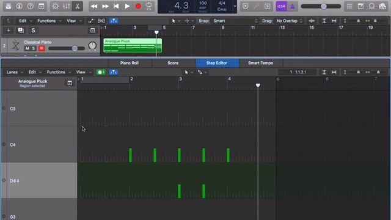This screenshot has width=391, height=220.
Task: Toggle the purple Count-in 1234 button
Action: tap(281, 6)
